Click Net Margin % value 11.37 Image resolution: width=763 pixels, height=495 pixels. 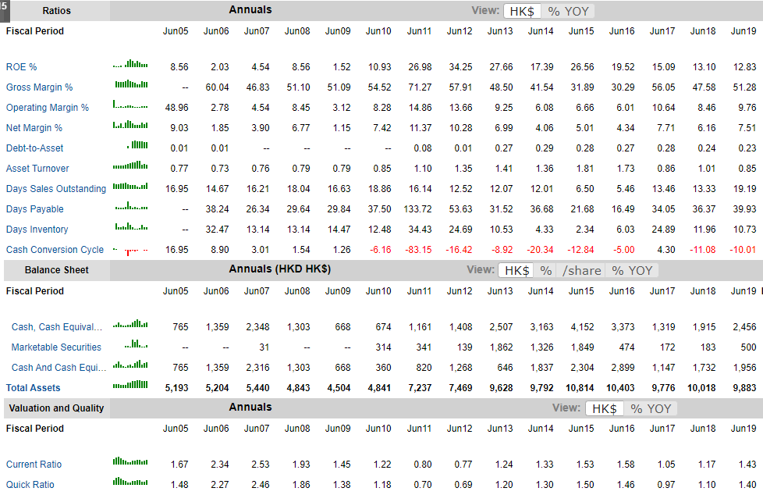[420, 127]
